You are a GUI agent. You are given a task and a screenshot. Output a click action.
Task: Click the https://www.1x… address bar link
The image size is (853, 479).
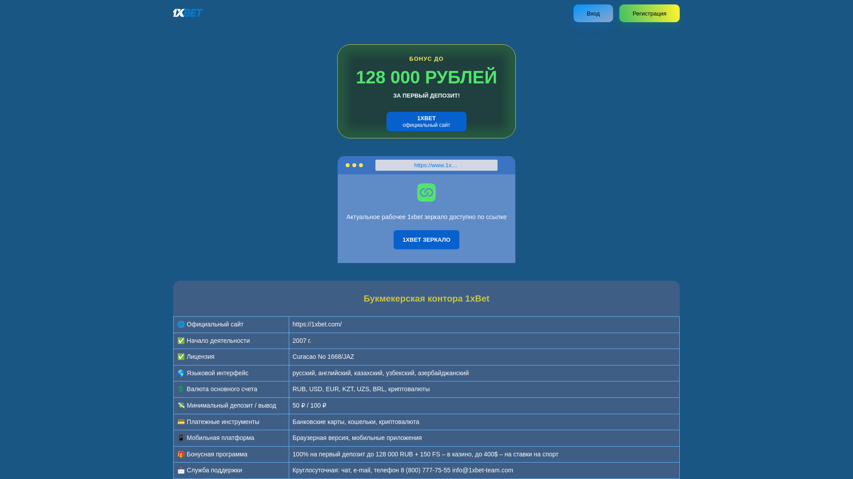[x=436, y=165]
